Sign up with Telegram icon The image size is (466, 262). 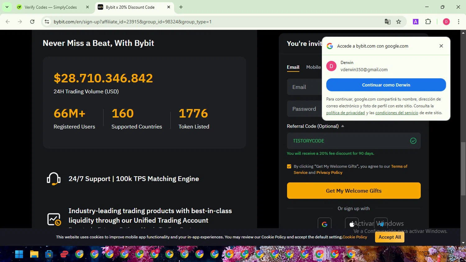click(x=381, y=223)
